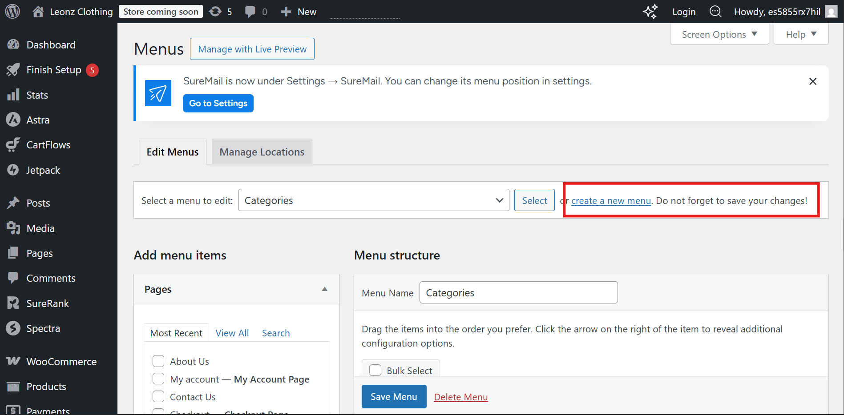Click the CartFlows icon in the sidebar
The image size is (844, 415).
[x=13, y=145]
